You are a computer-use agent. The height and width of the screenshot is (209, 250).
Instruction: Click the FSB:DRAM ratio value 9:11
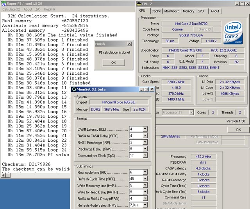click(203, 162)
